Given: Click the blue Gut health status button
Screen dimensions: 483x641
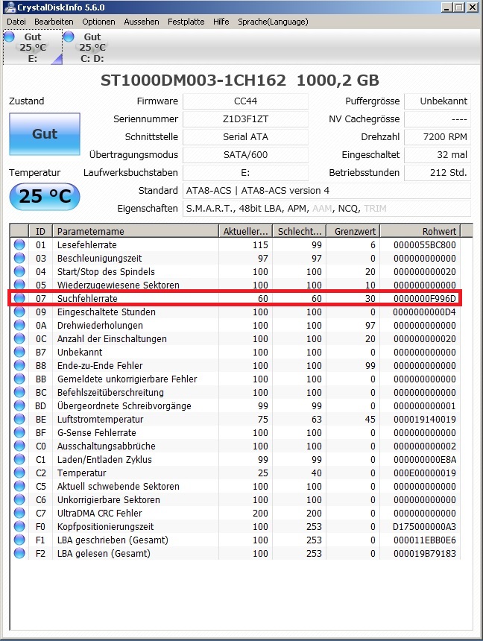Looking at the screenshot, I should point(45,134).
